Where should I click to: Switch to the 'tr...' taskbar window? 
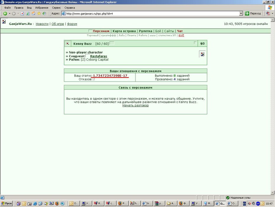click(147, 203)
